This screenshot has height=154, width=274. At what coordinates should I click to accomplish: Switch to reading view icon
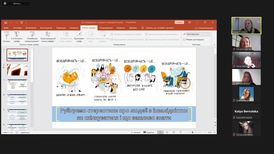tap(174, 132)
